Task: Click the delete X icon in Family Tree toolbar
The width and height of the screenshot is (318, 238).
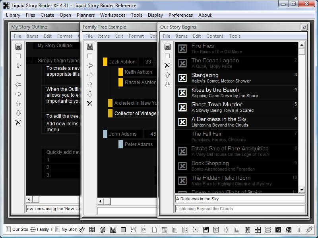Action: (90, 104)
